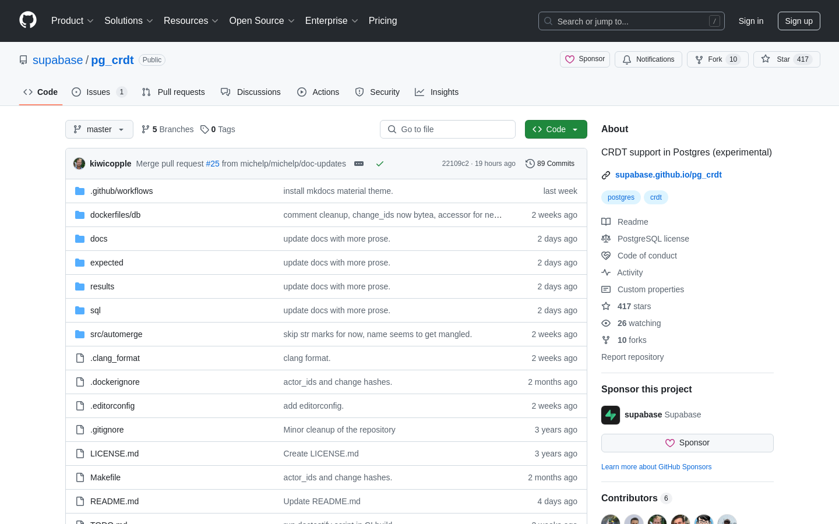Viewport: 839px width, 524px height.
Task: Open the Product dropdown menu
Action: point(72,21)
